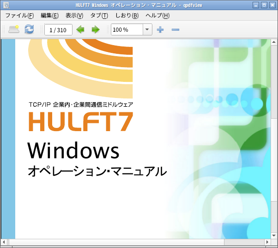Minimize the qpdfview window
The width and height of the screenshot is (278, 248).
coord(256,5)
